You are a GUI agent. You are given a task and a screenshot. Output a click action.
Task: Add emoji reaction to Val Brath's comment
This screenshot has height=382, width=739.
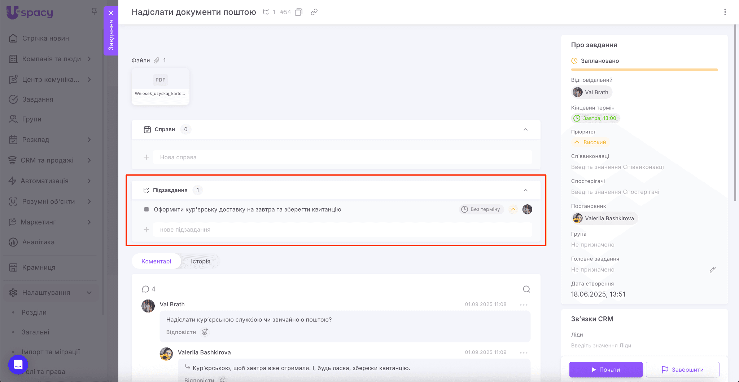pos(205,332)
